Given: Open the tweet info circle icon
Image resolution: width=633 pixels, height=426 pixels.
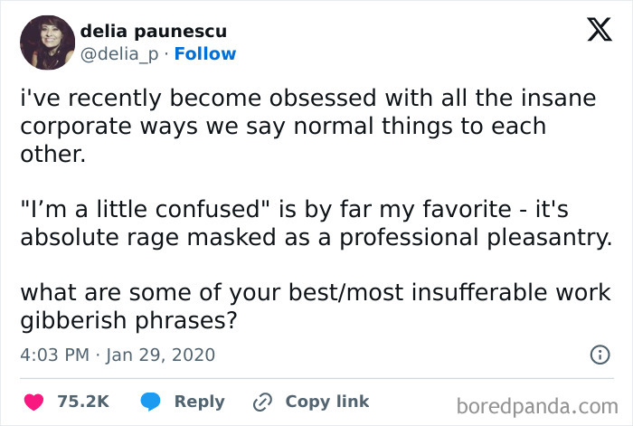Looking at the screenshot, I should pos(599,355).
